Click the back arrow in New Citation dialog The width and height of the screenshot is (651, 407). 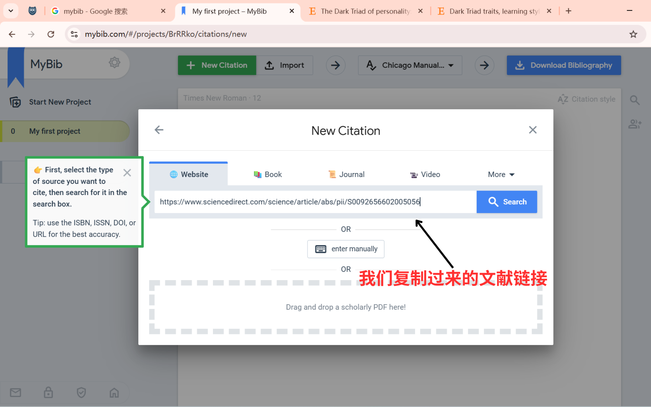pyautogui.click(x=159, y=130)
